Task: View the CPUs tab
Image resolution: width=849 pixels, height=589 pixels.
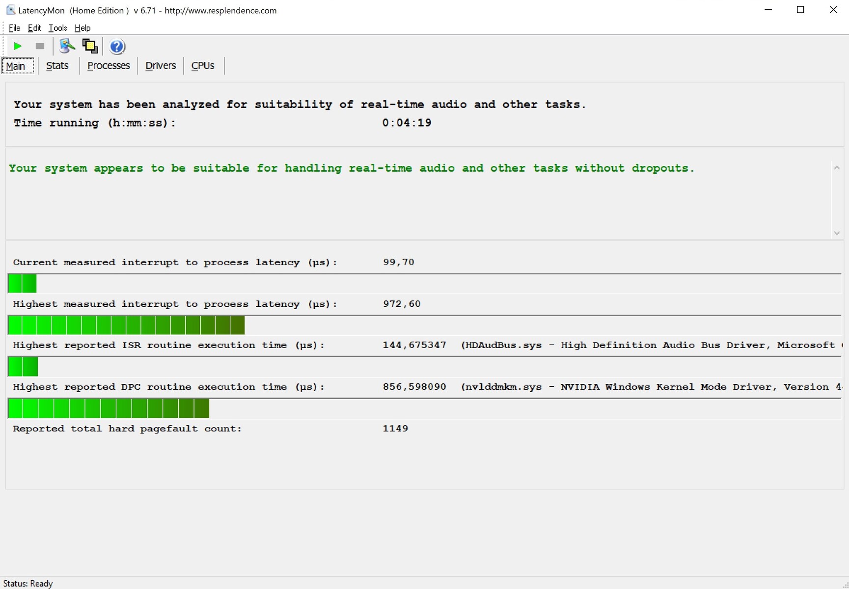Action: [203, 66]
